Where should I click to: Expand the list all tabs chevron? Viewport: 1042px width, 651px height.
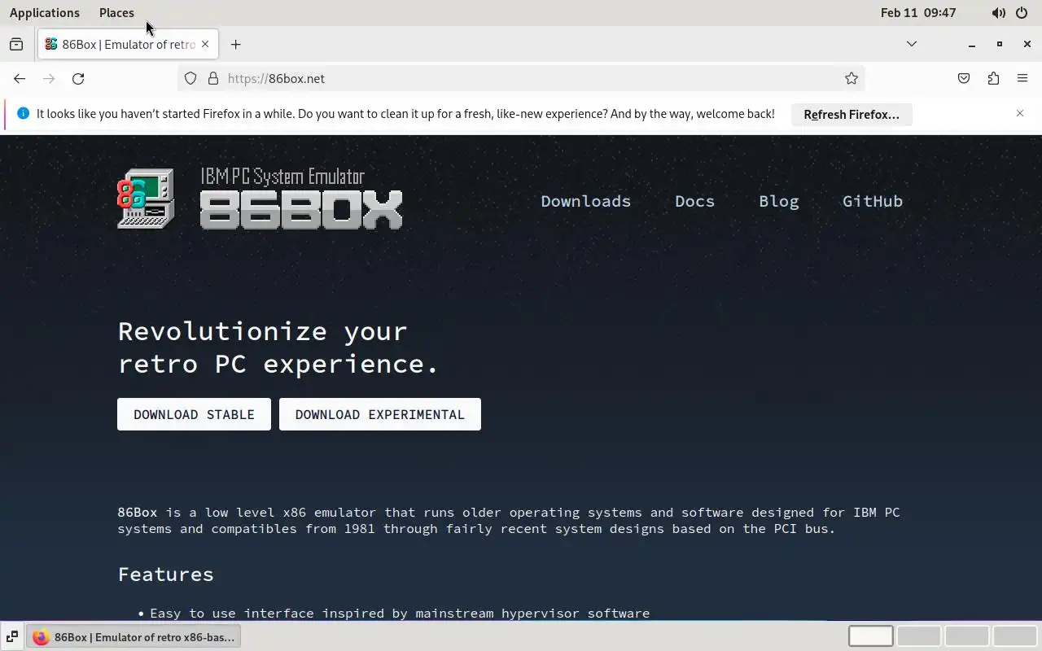click(x=912, y=44)
